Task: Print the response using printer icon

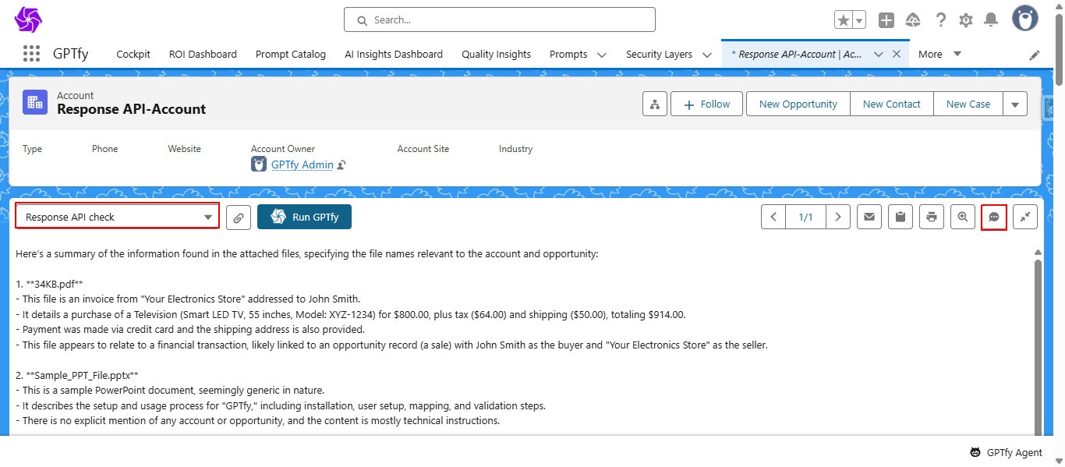Action: tap(932, 218)
